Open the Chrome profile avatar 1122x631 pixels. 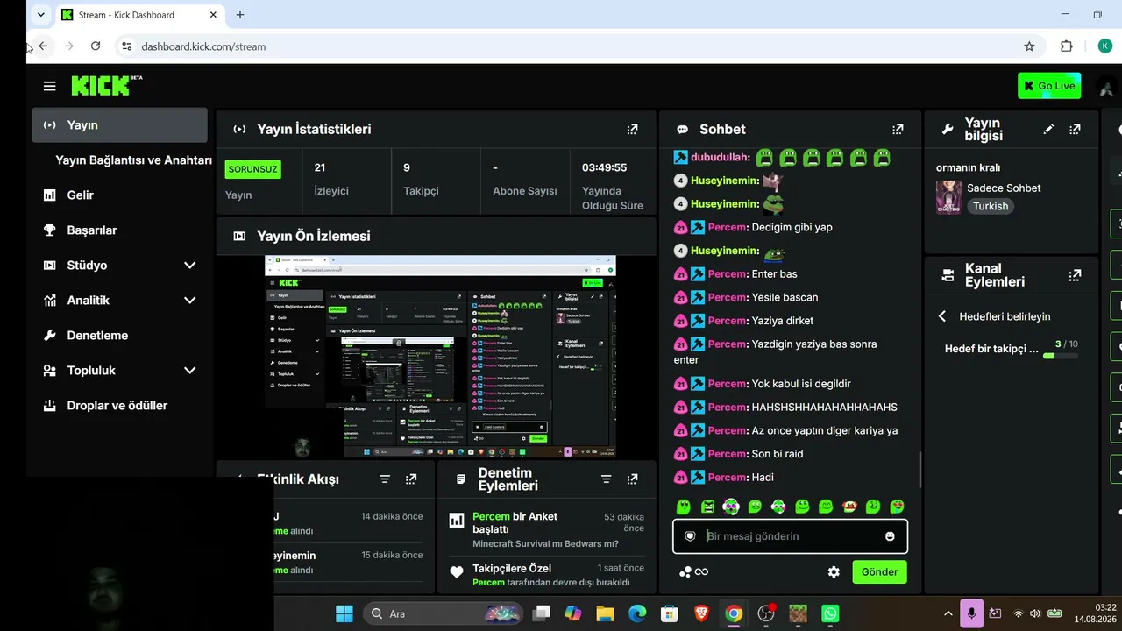coord(1105,46)
